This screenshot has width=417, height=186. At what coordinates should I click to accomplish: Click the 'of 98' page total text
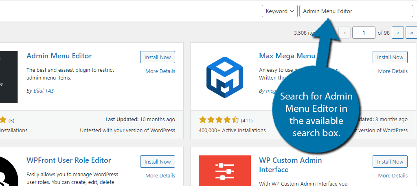(x=384, y=33)
